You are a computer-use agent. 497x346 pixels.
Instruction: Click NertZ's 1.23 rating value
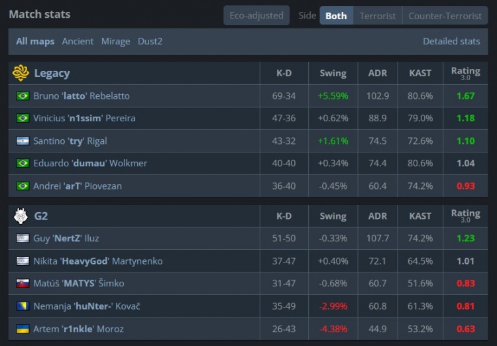[466, 238]
